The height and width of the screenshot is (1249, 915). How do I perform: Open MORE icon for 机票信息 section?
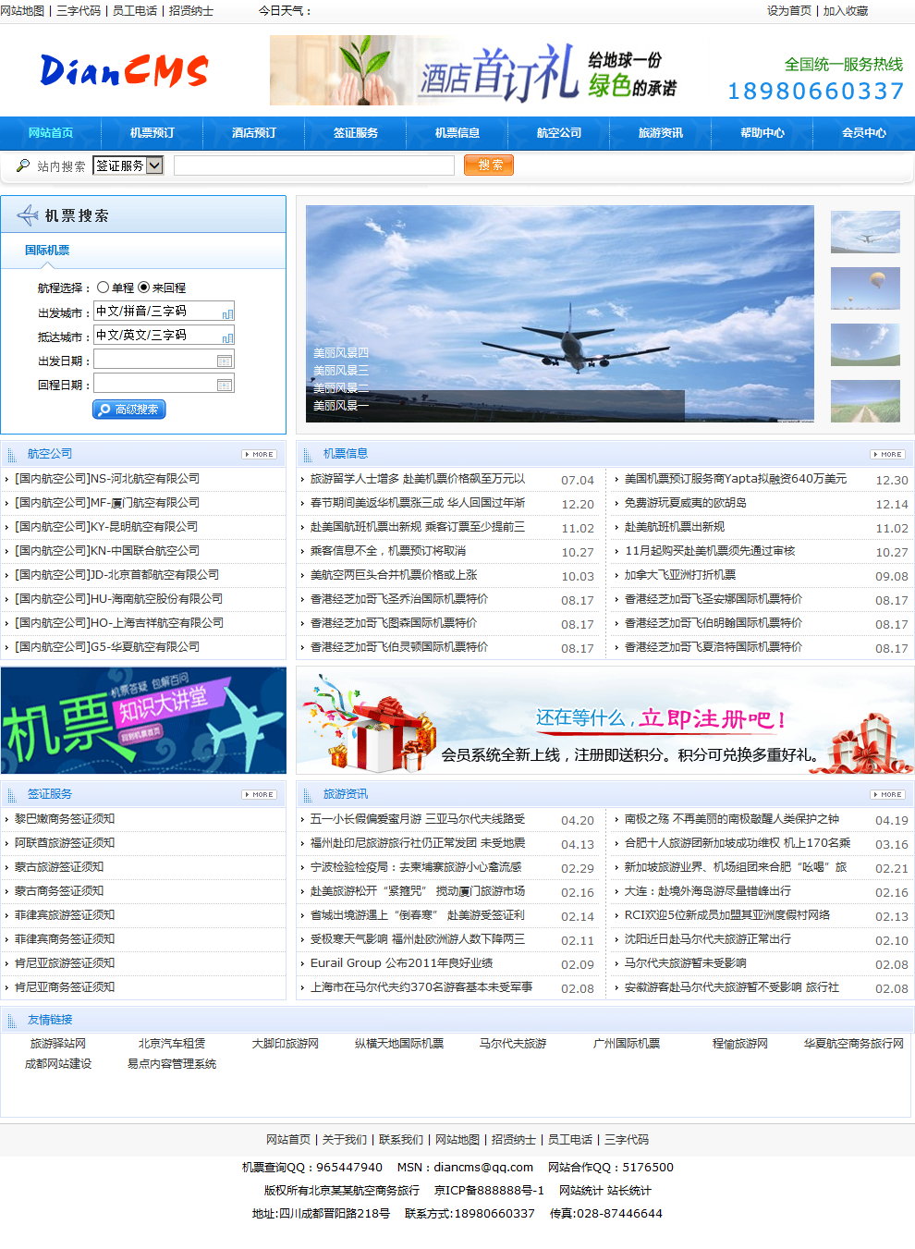[x=887, y=455]
